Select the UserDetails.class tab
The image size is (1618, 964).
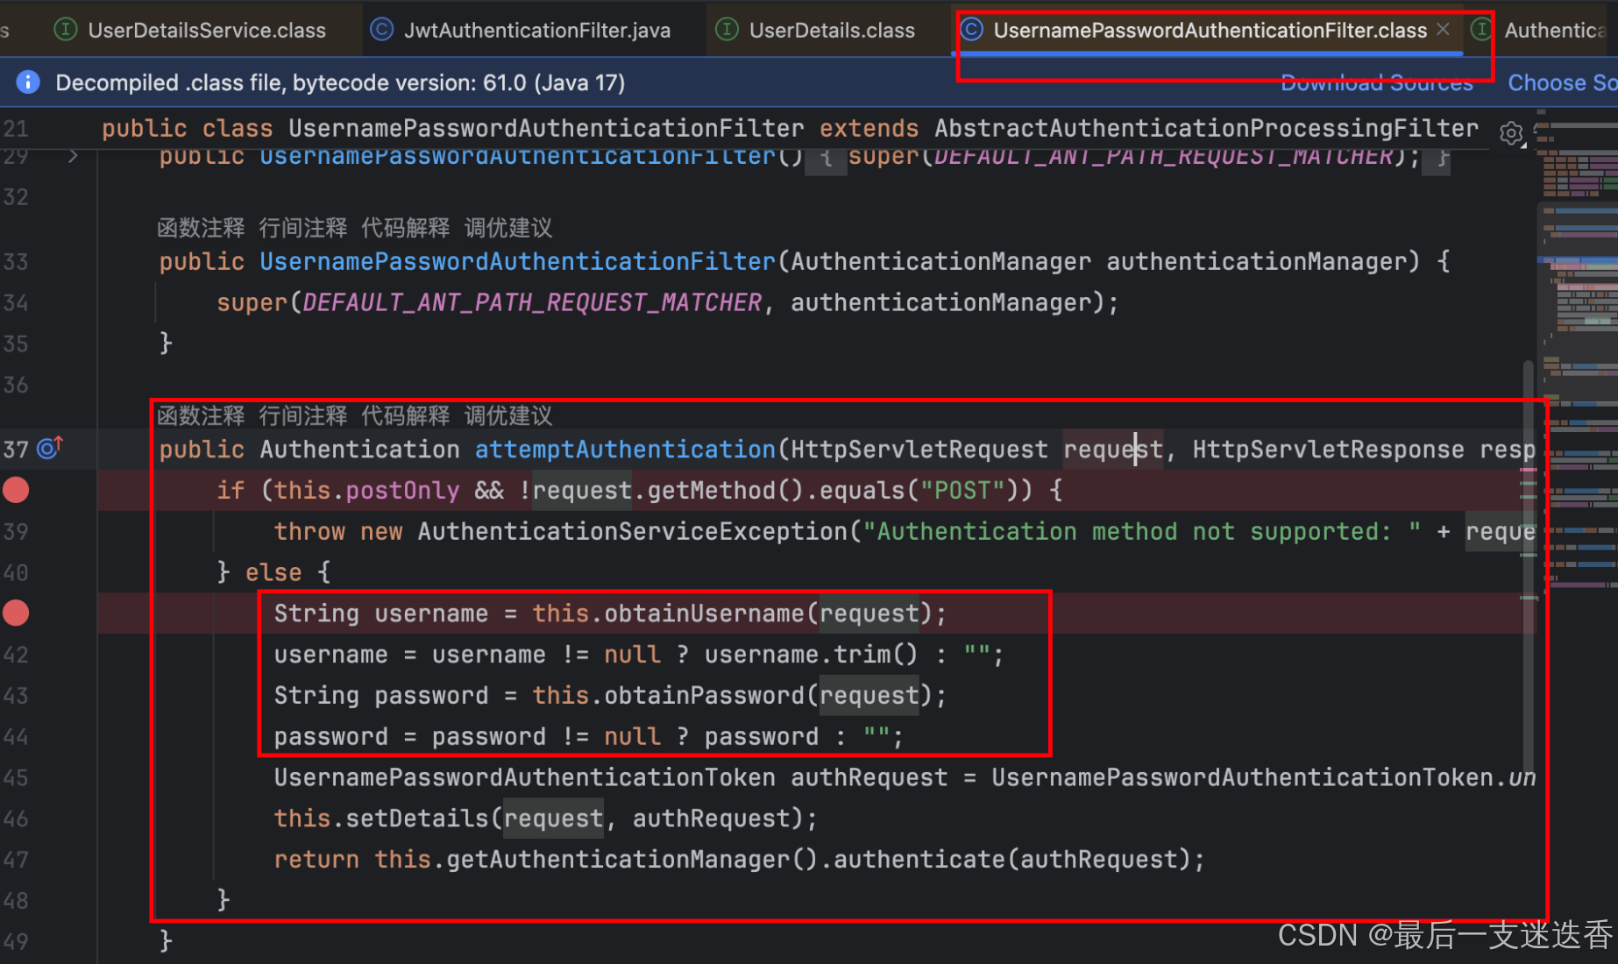pos(816,31)
